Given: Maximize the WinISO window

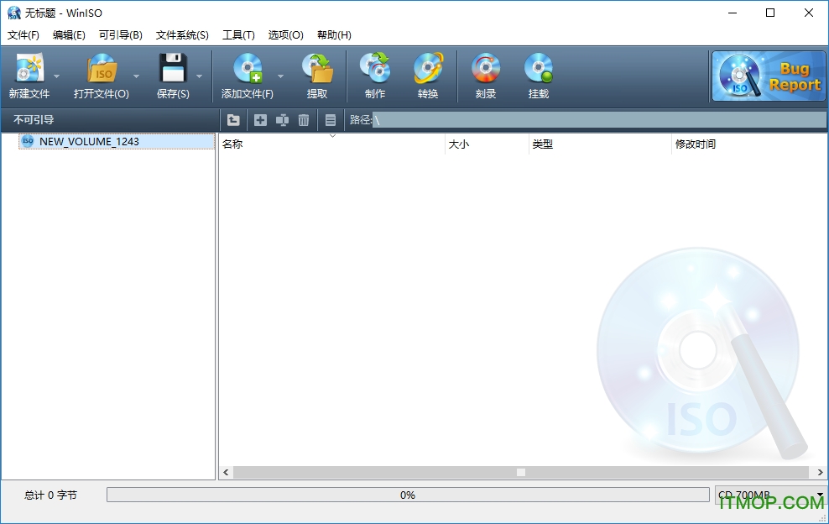Looking at the screenshot, I should click(770, 13).
